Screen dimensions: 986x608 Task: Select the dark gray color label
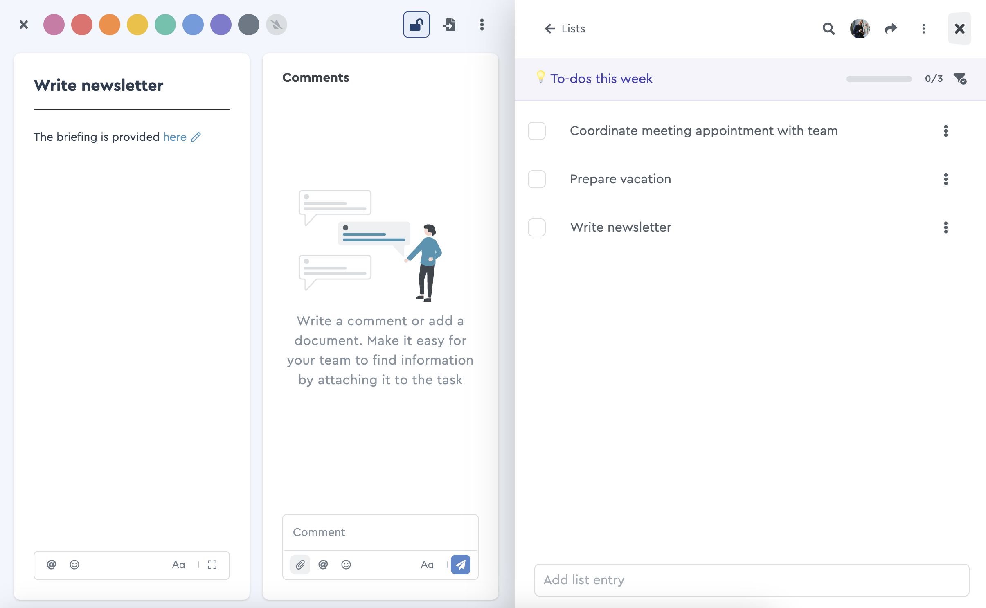point(249,25)
